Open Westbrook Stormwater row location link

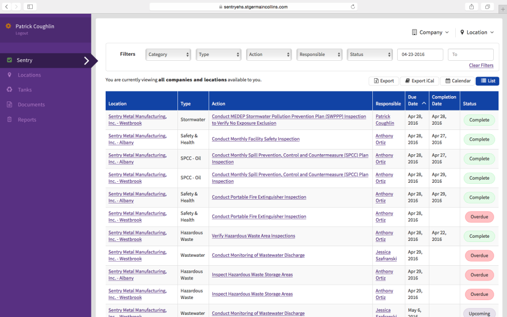137,120
